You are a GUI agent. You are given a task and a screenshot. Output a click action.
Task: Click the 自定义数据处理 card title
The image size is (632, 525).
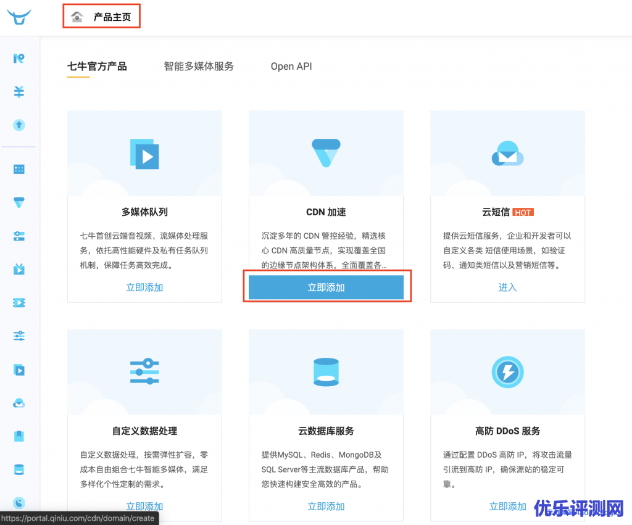tap(144, 431)
